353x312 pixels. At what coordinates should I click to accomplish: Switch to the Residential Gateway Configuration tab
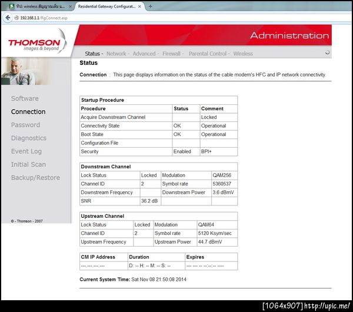(x=106, y=6)
